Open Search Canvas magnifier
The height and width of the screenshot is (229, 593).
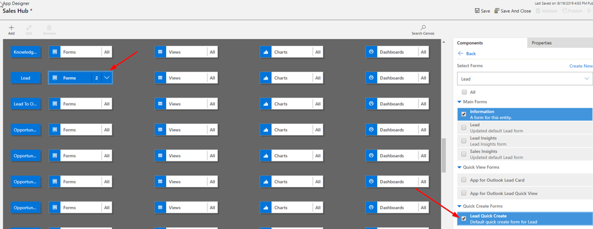point(423,27)
